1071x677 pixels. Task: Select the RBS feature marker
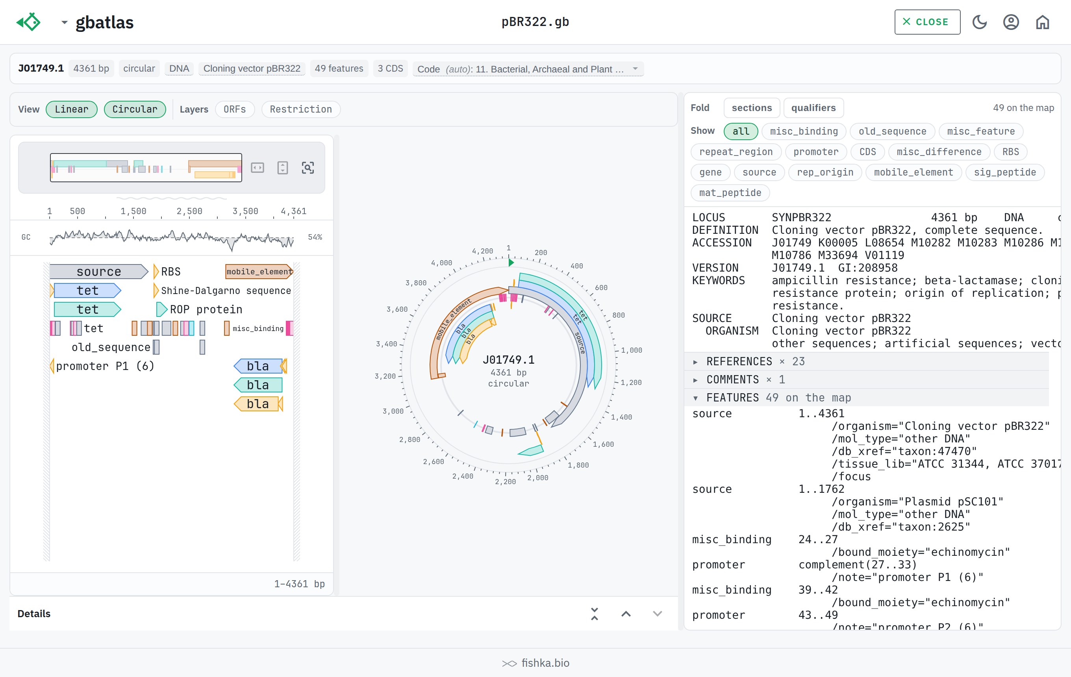pyautogui.click(x=156, y=272)
